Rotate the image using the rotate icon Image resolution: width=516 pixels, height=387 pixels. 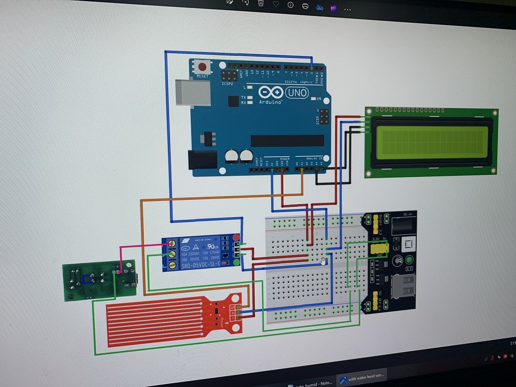(x=246, y=3)
